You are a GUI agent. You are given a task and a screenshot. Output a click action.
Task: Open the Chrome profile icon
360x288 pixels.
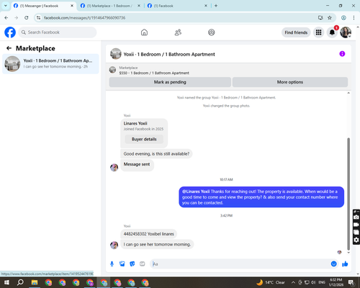pyautogui.click(x=343, y=18)
